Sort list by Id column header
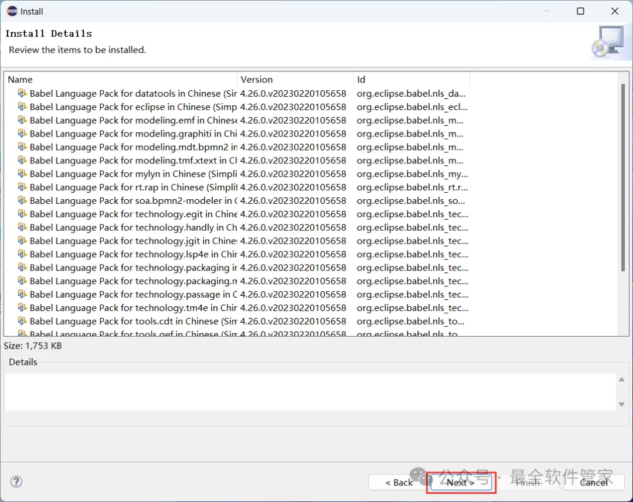Screen dimensions: 633x502 (412, 80)
